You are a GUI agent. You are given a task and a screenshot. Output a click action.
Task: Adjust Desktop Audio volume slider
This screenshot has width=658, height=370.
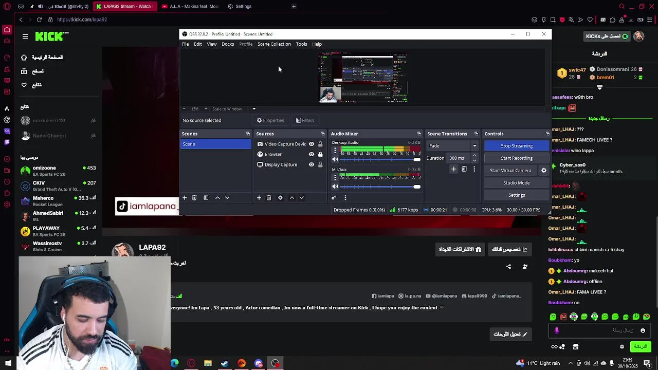click(379, 159)
